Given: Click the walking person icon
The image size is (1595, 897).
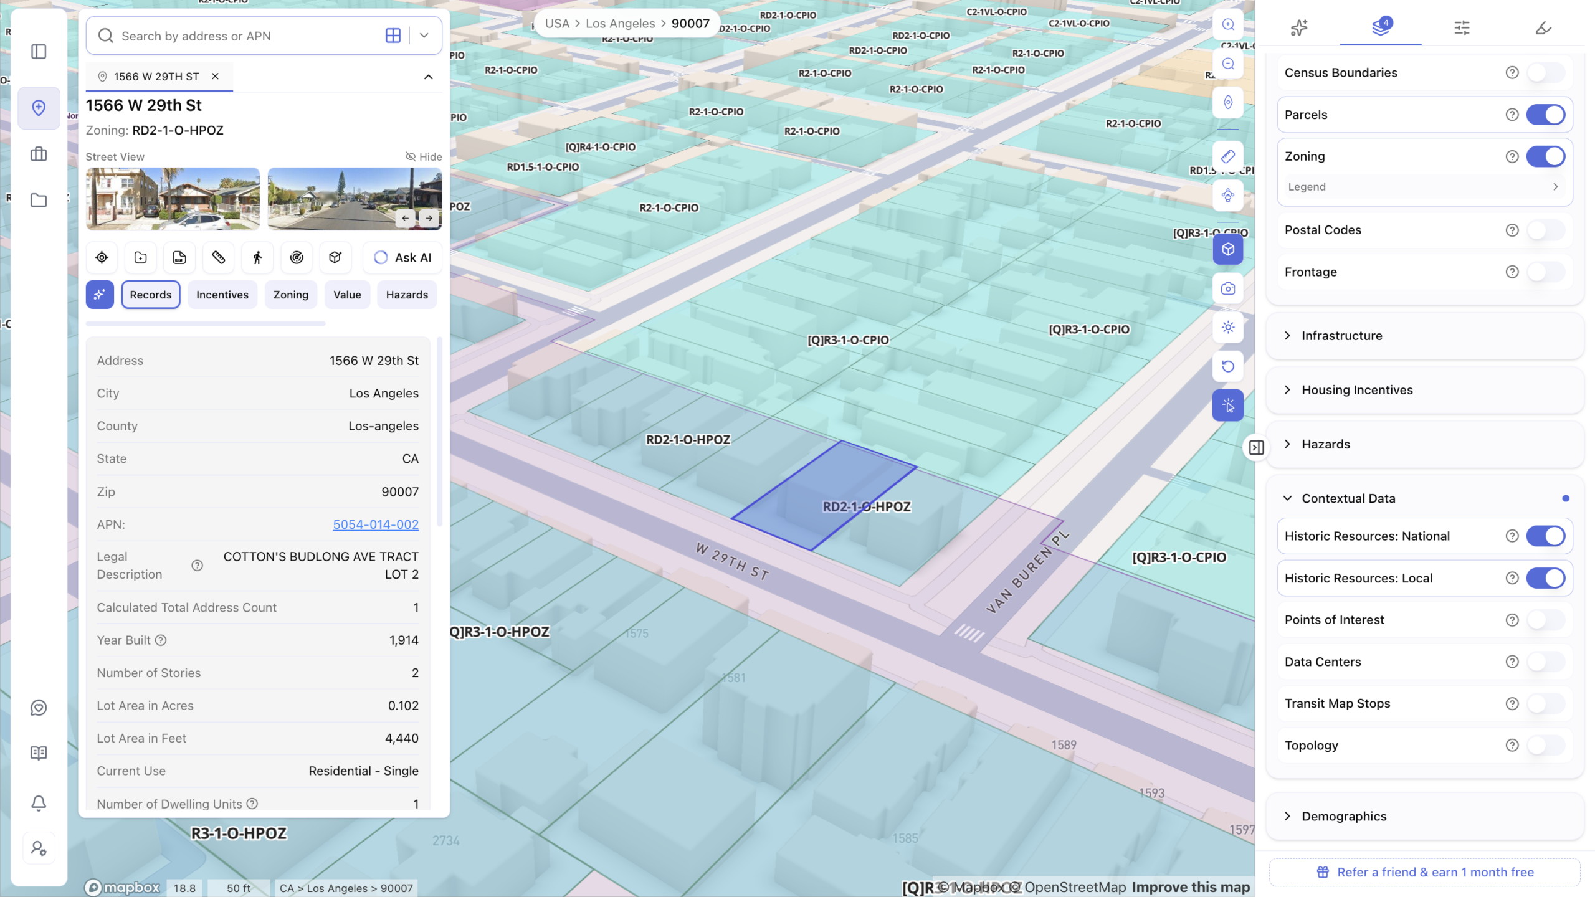Looking at the screenshot, I should tap(257, 257).
